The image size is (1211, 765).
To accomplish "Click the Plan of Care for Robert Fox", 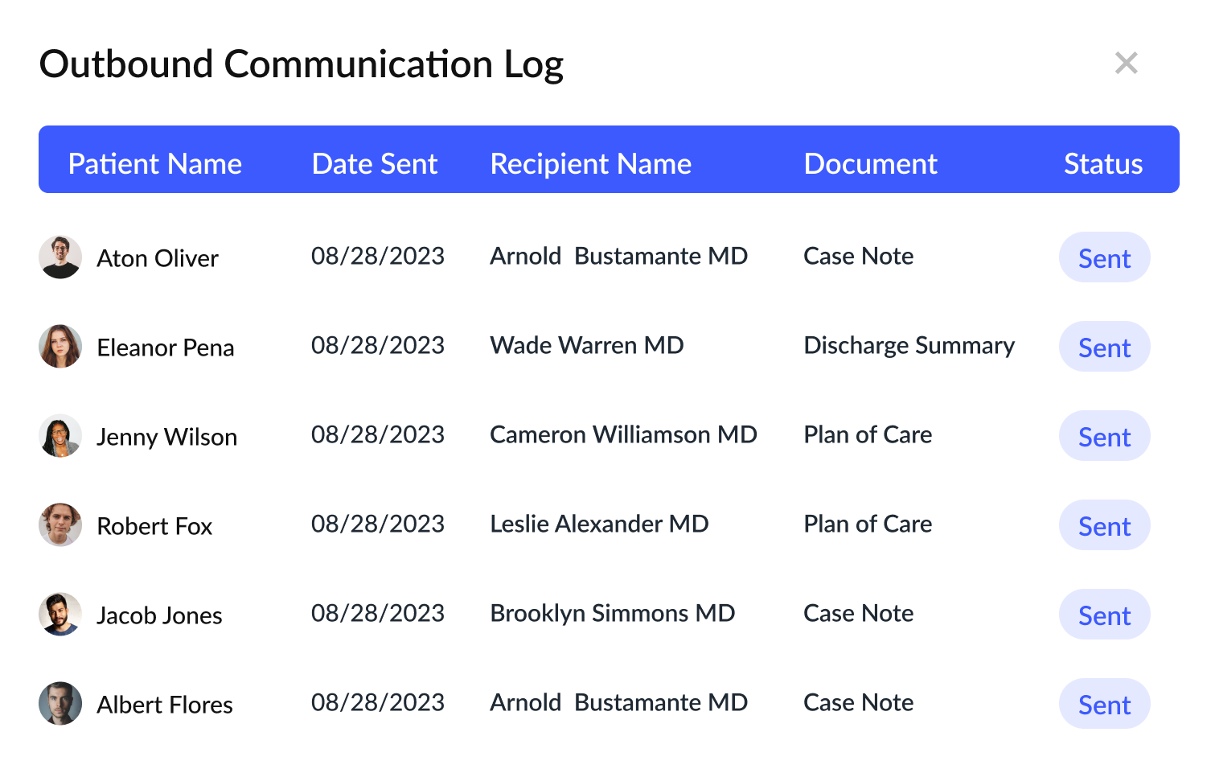I will click(867, 524).
